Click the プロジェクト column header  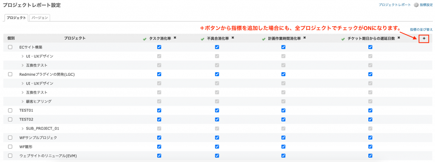pos(75,38)
